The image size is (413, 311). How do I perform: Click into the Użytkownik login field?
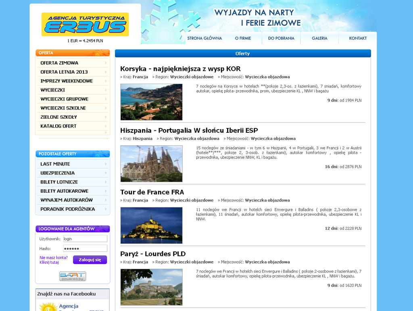click(85, 239)
